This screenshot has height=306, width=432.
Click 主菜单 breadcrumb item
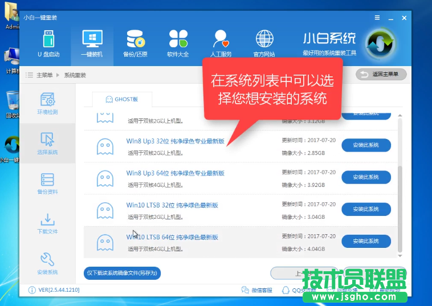tap(44, 75)
